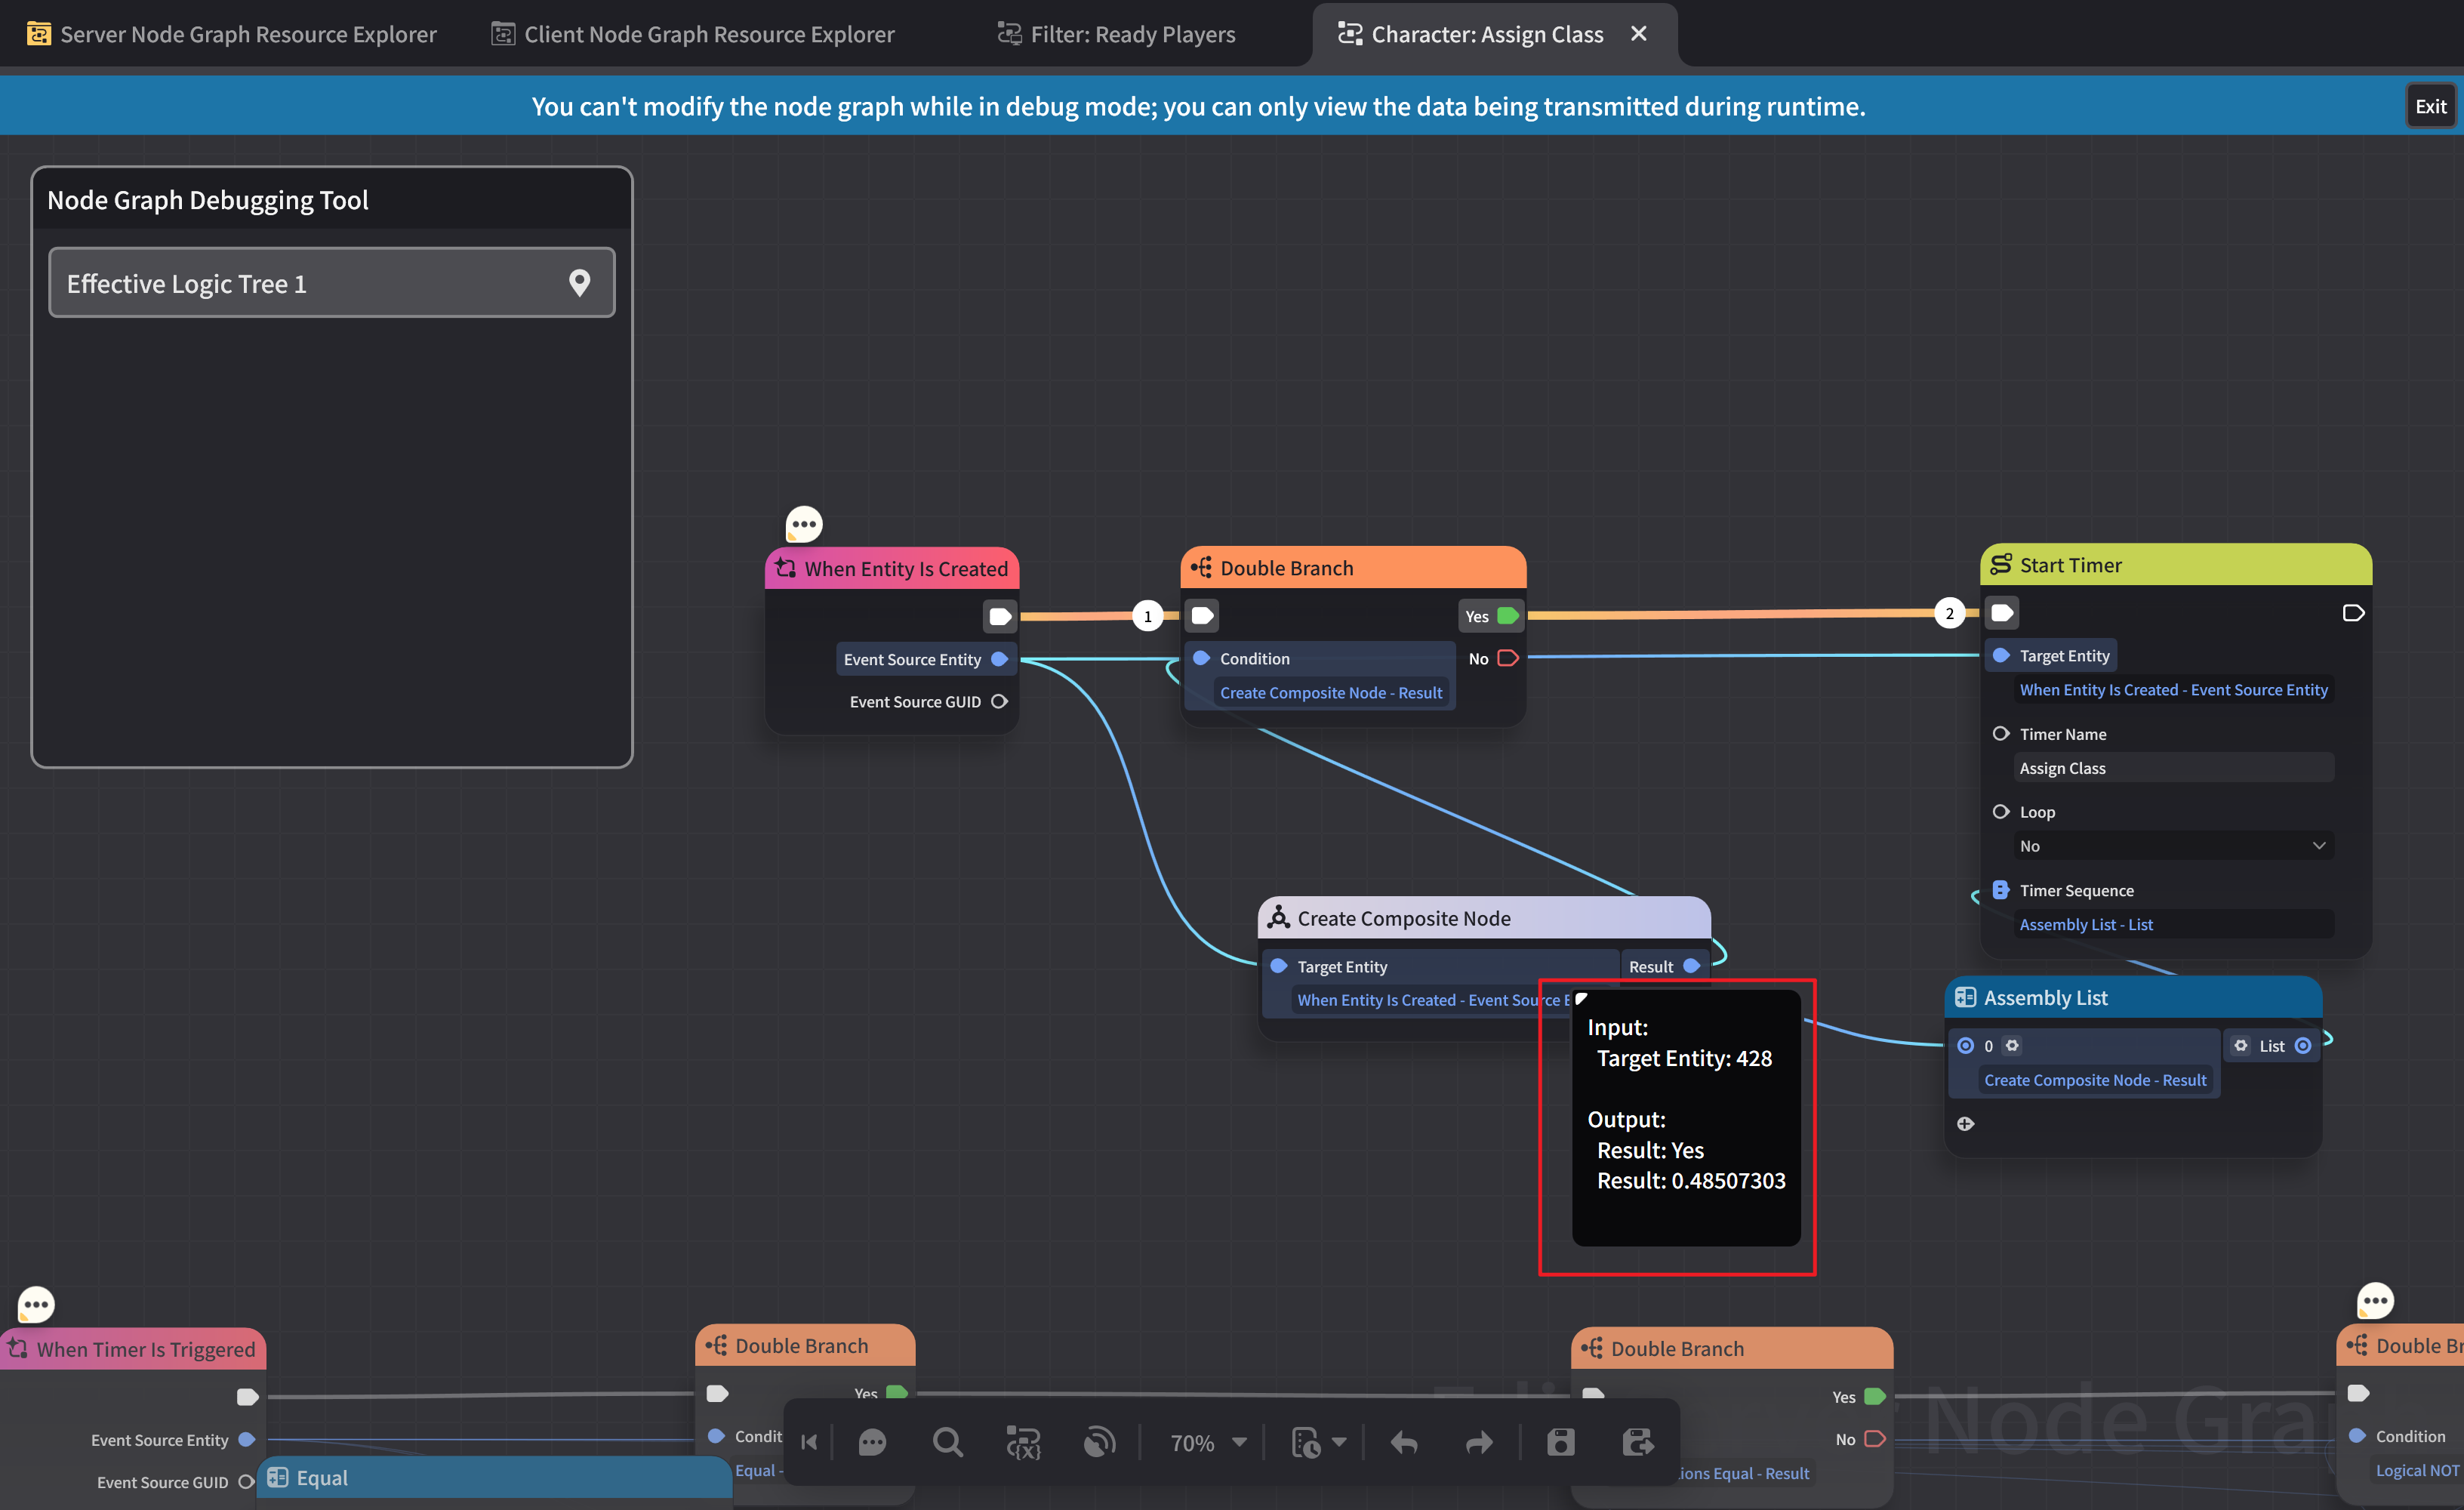Click the Double Branch node header next to Start Timer
2464x1510 pixels.
tap(1353, 567)
